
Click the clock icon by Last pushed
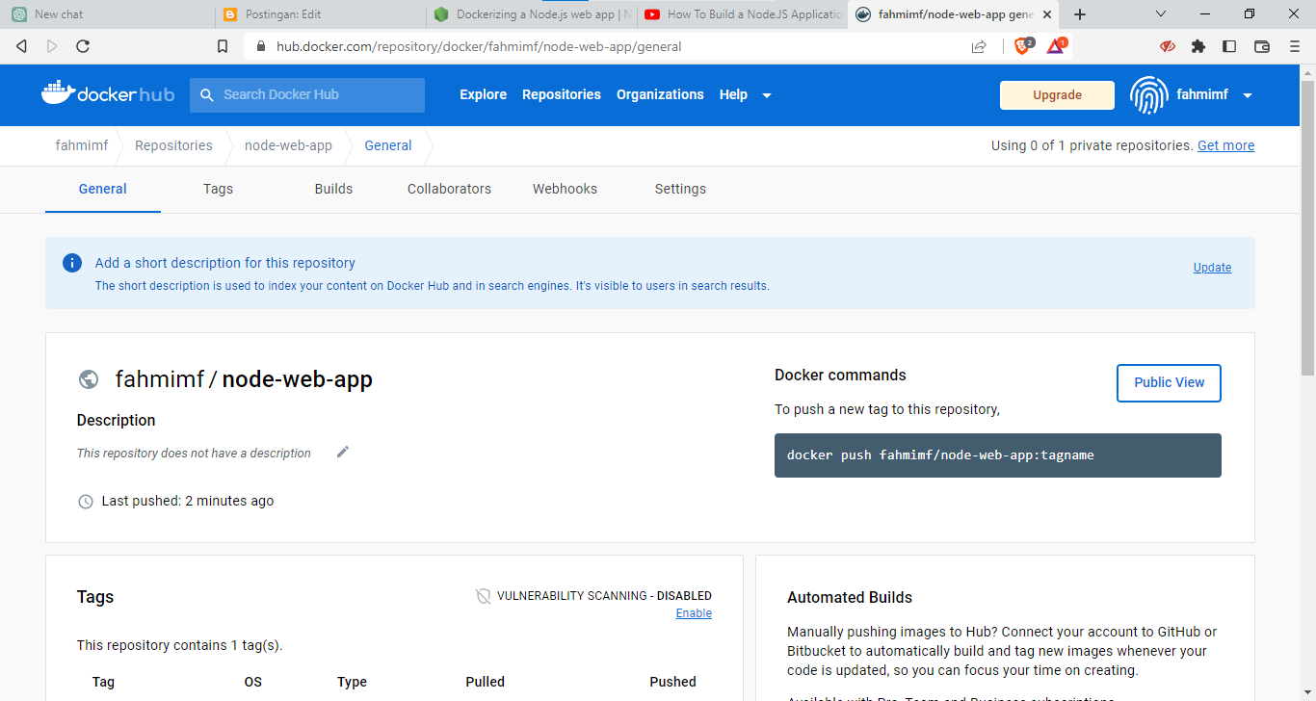pos(86,502)
